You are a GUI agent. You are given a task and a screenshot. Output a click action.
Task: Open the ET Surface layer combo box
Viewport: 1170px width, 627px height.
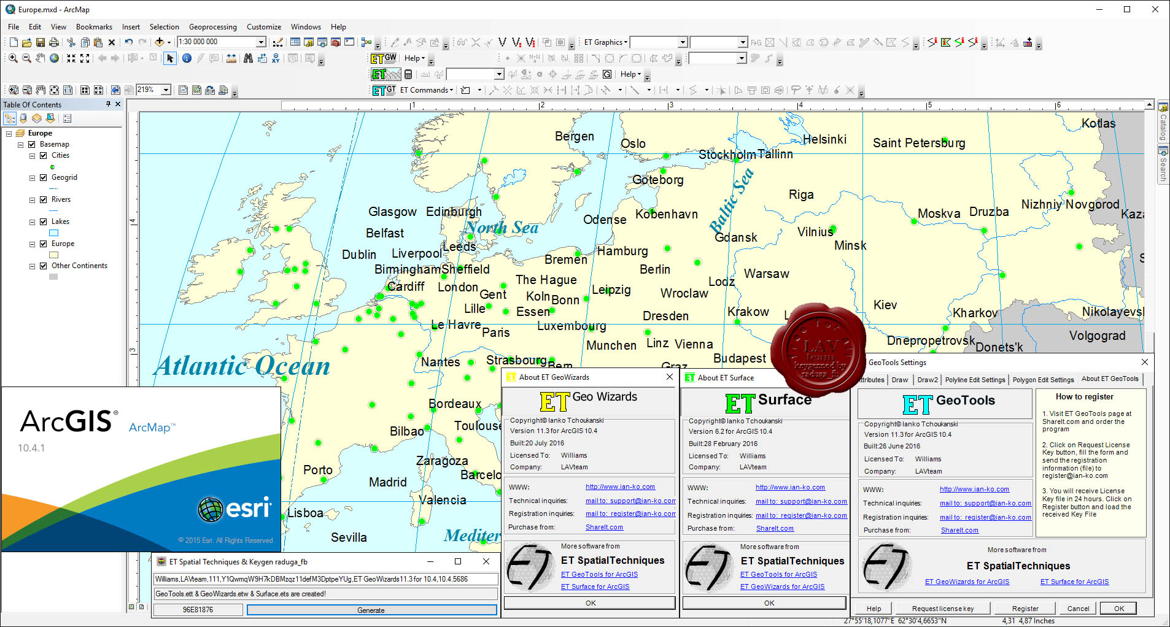click(x=475, y=74)
